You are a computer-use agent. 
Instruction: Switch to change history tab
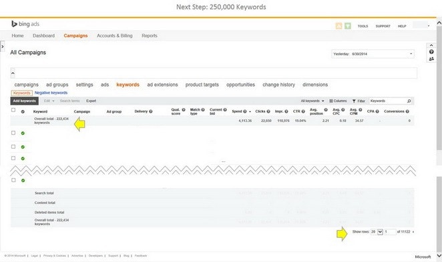[x=279, y=85]
